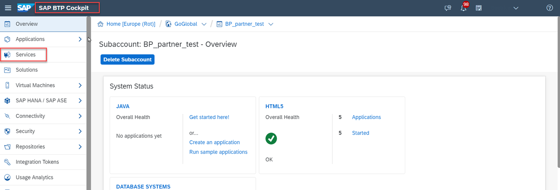Image resolution: width=560 pixels, height=190 pixels.
Task: Click the Home icon in breadcrumb
Action: tap(100, 24)
